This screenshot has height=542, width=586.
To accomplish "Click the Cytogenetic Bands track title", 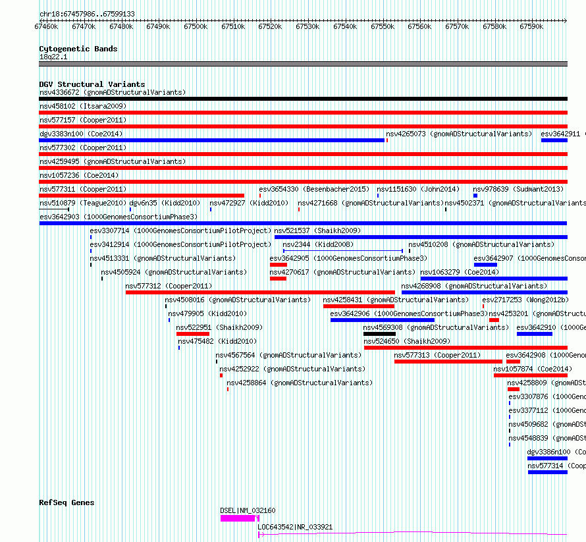I will click(78, 49).
